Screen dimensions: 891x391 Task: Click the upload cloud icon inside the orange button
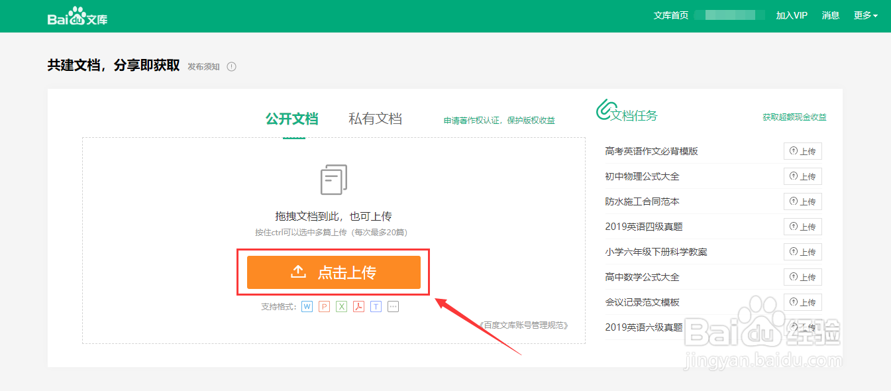tap(299, 272)
